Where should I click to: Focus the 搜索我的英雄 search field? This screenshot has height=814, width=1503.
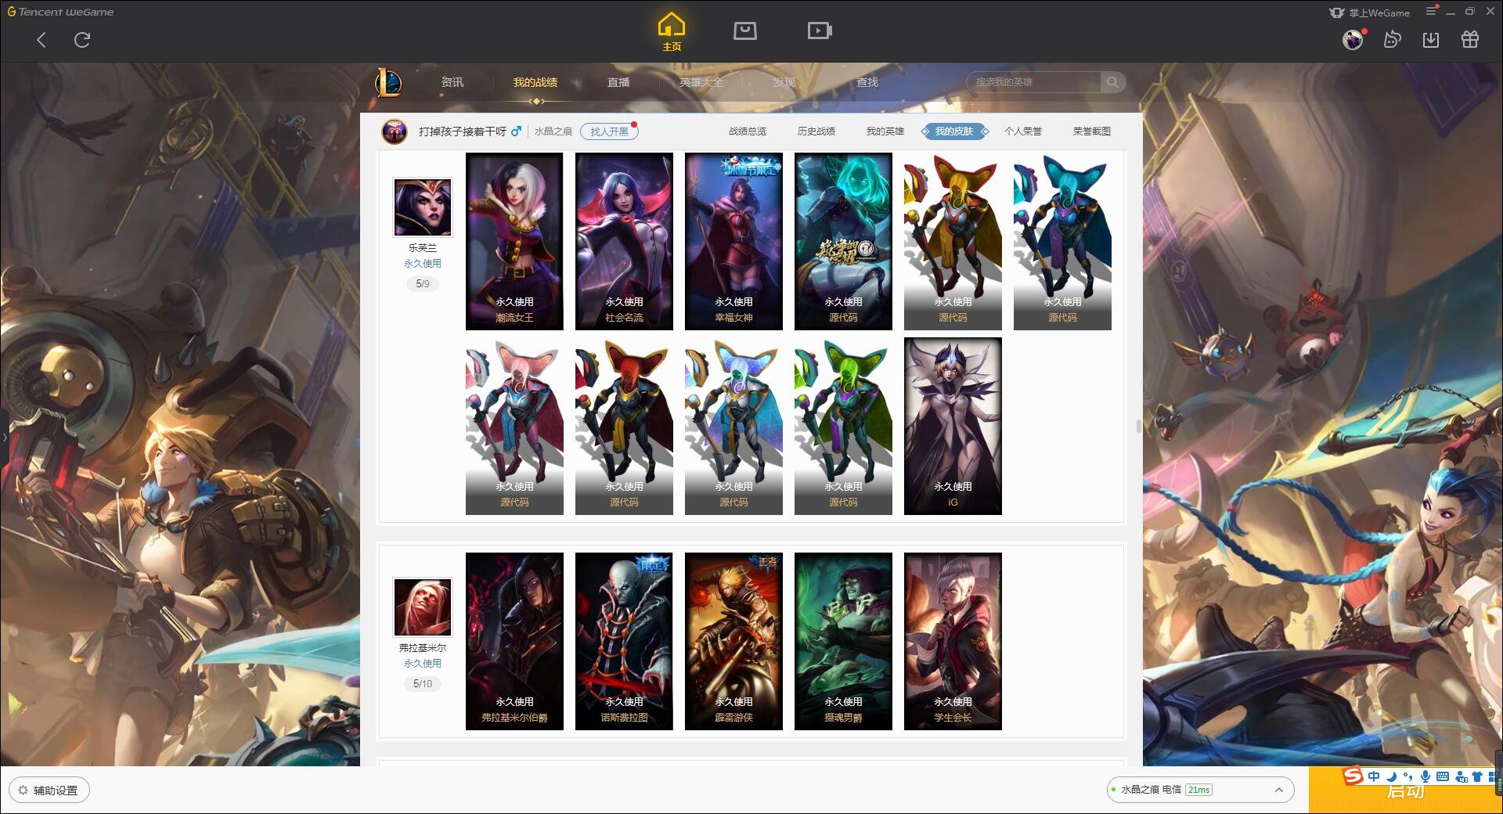click(x=1033, y=82)
